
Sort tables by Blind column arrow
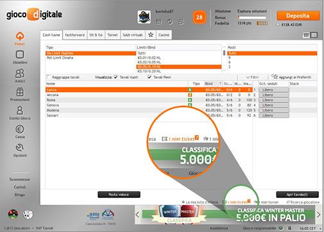220,83
